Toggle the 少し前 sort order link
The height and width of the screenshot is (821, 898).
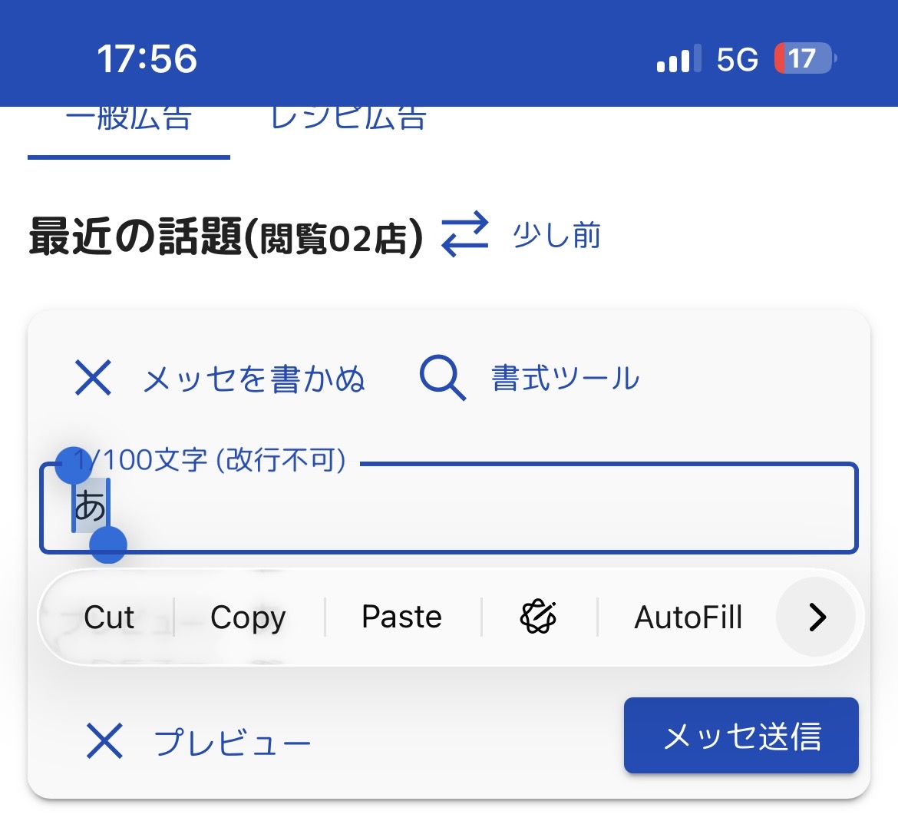556,236
